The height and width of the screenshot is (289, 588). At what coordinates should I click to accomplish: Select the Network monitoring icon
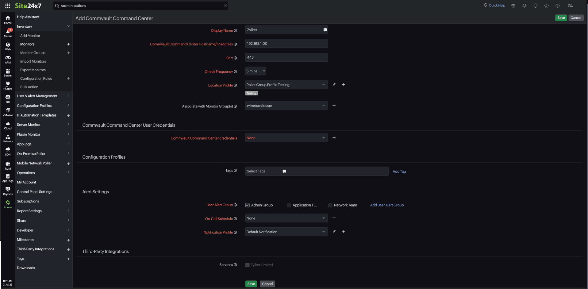7,138
